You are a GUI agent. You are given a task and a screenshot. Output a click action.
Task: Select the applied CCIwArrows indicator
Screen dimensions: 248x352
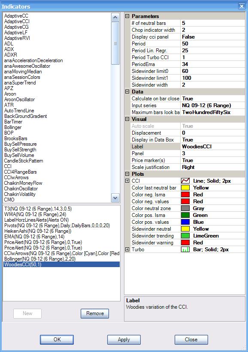click(61, 253)
